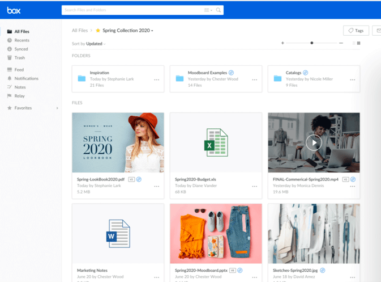Click the All Files breadcrumb link

pyautogui.click(x=80, y=31)
